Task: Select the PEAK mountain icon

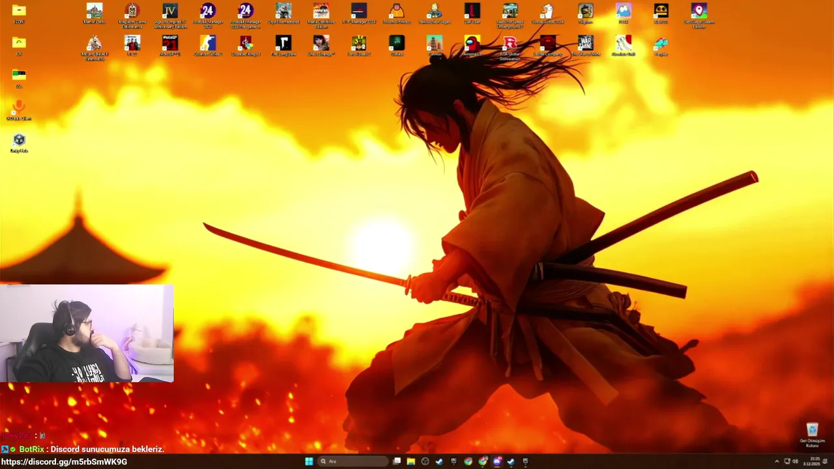Action: pyautogui.click(x=624, y=14)
